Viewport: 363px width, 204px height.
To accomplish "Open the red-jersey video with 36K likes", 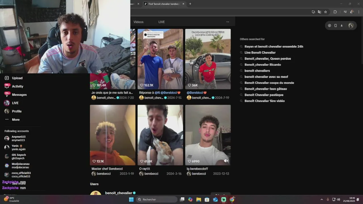I will (x=208, y=59).
